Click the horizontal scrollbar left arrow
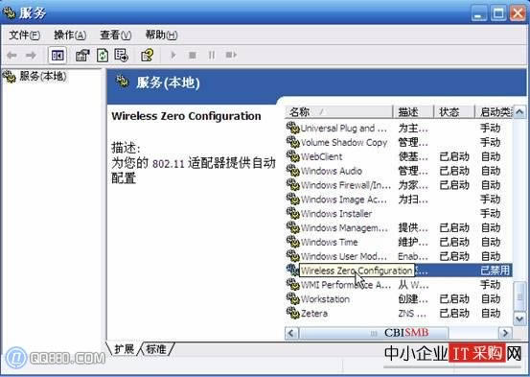This screenshot has width=530, height=377. tap(292, 333)
